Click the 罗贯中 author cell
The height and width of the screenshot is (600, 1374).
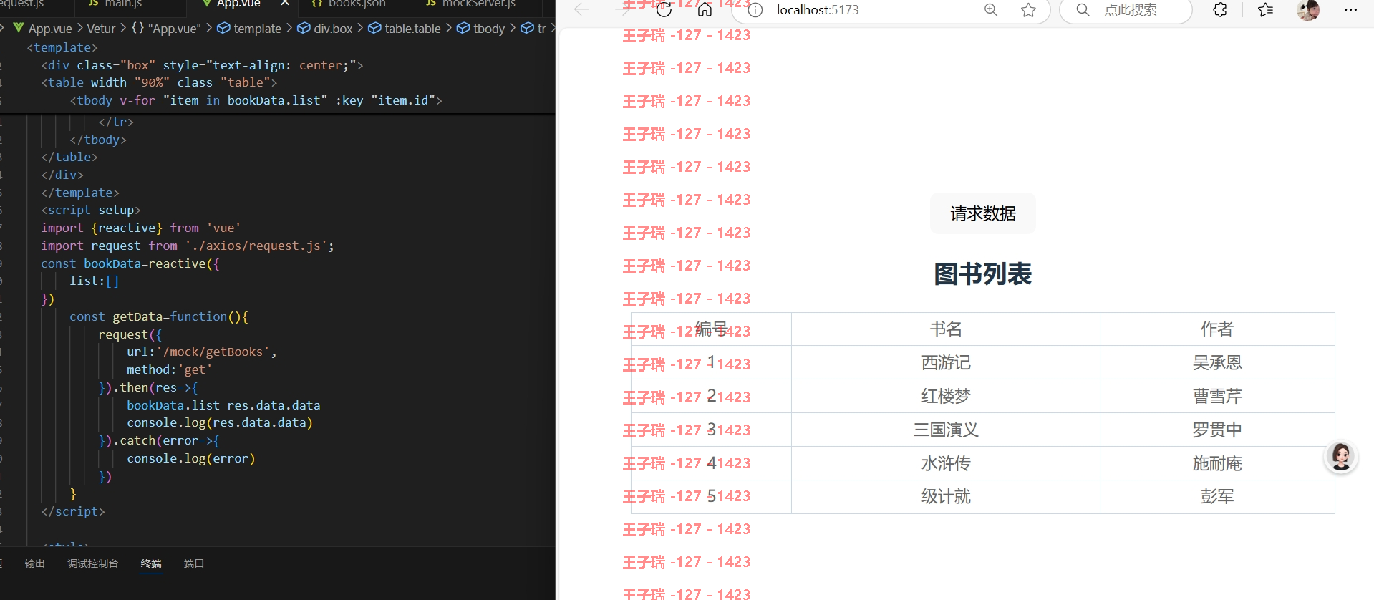pyautogui.click(x=1217, y=430)
